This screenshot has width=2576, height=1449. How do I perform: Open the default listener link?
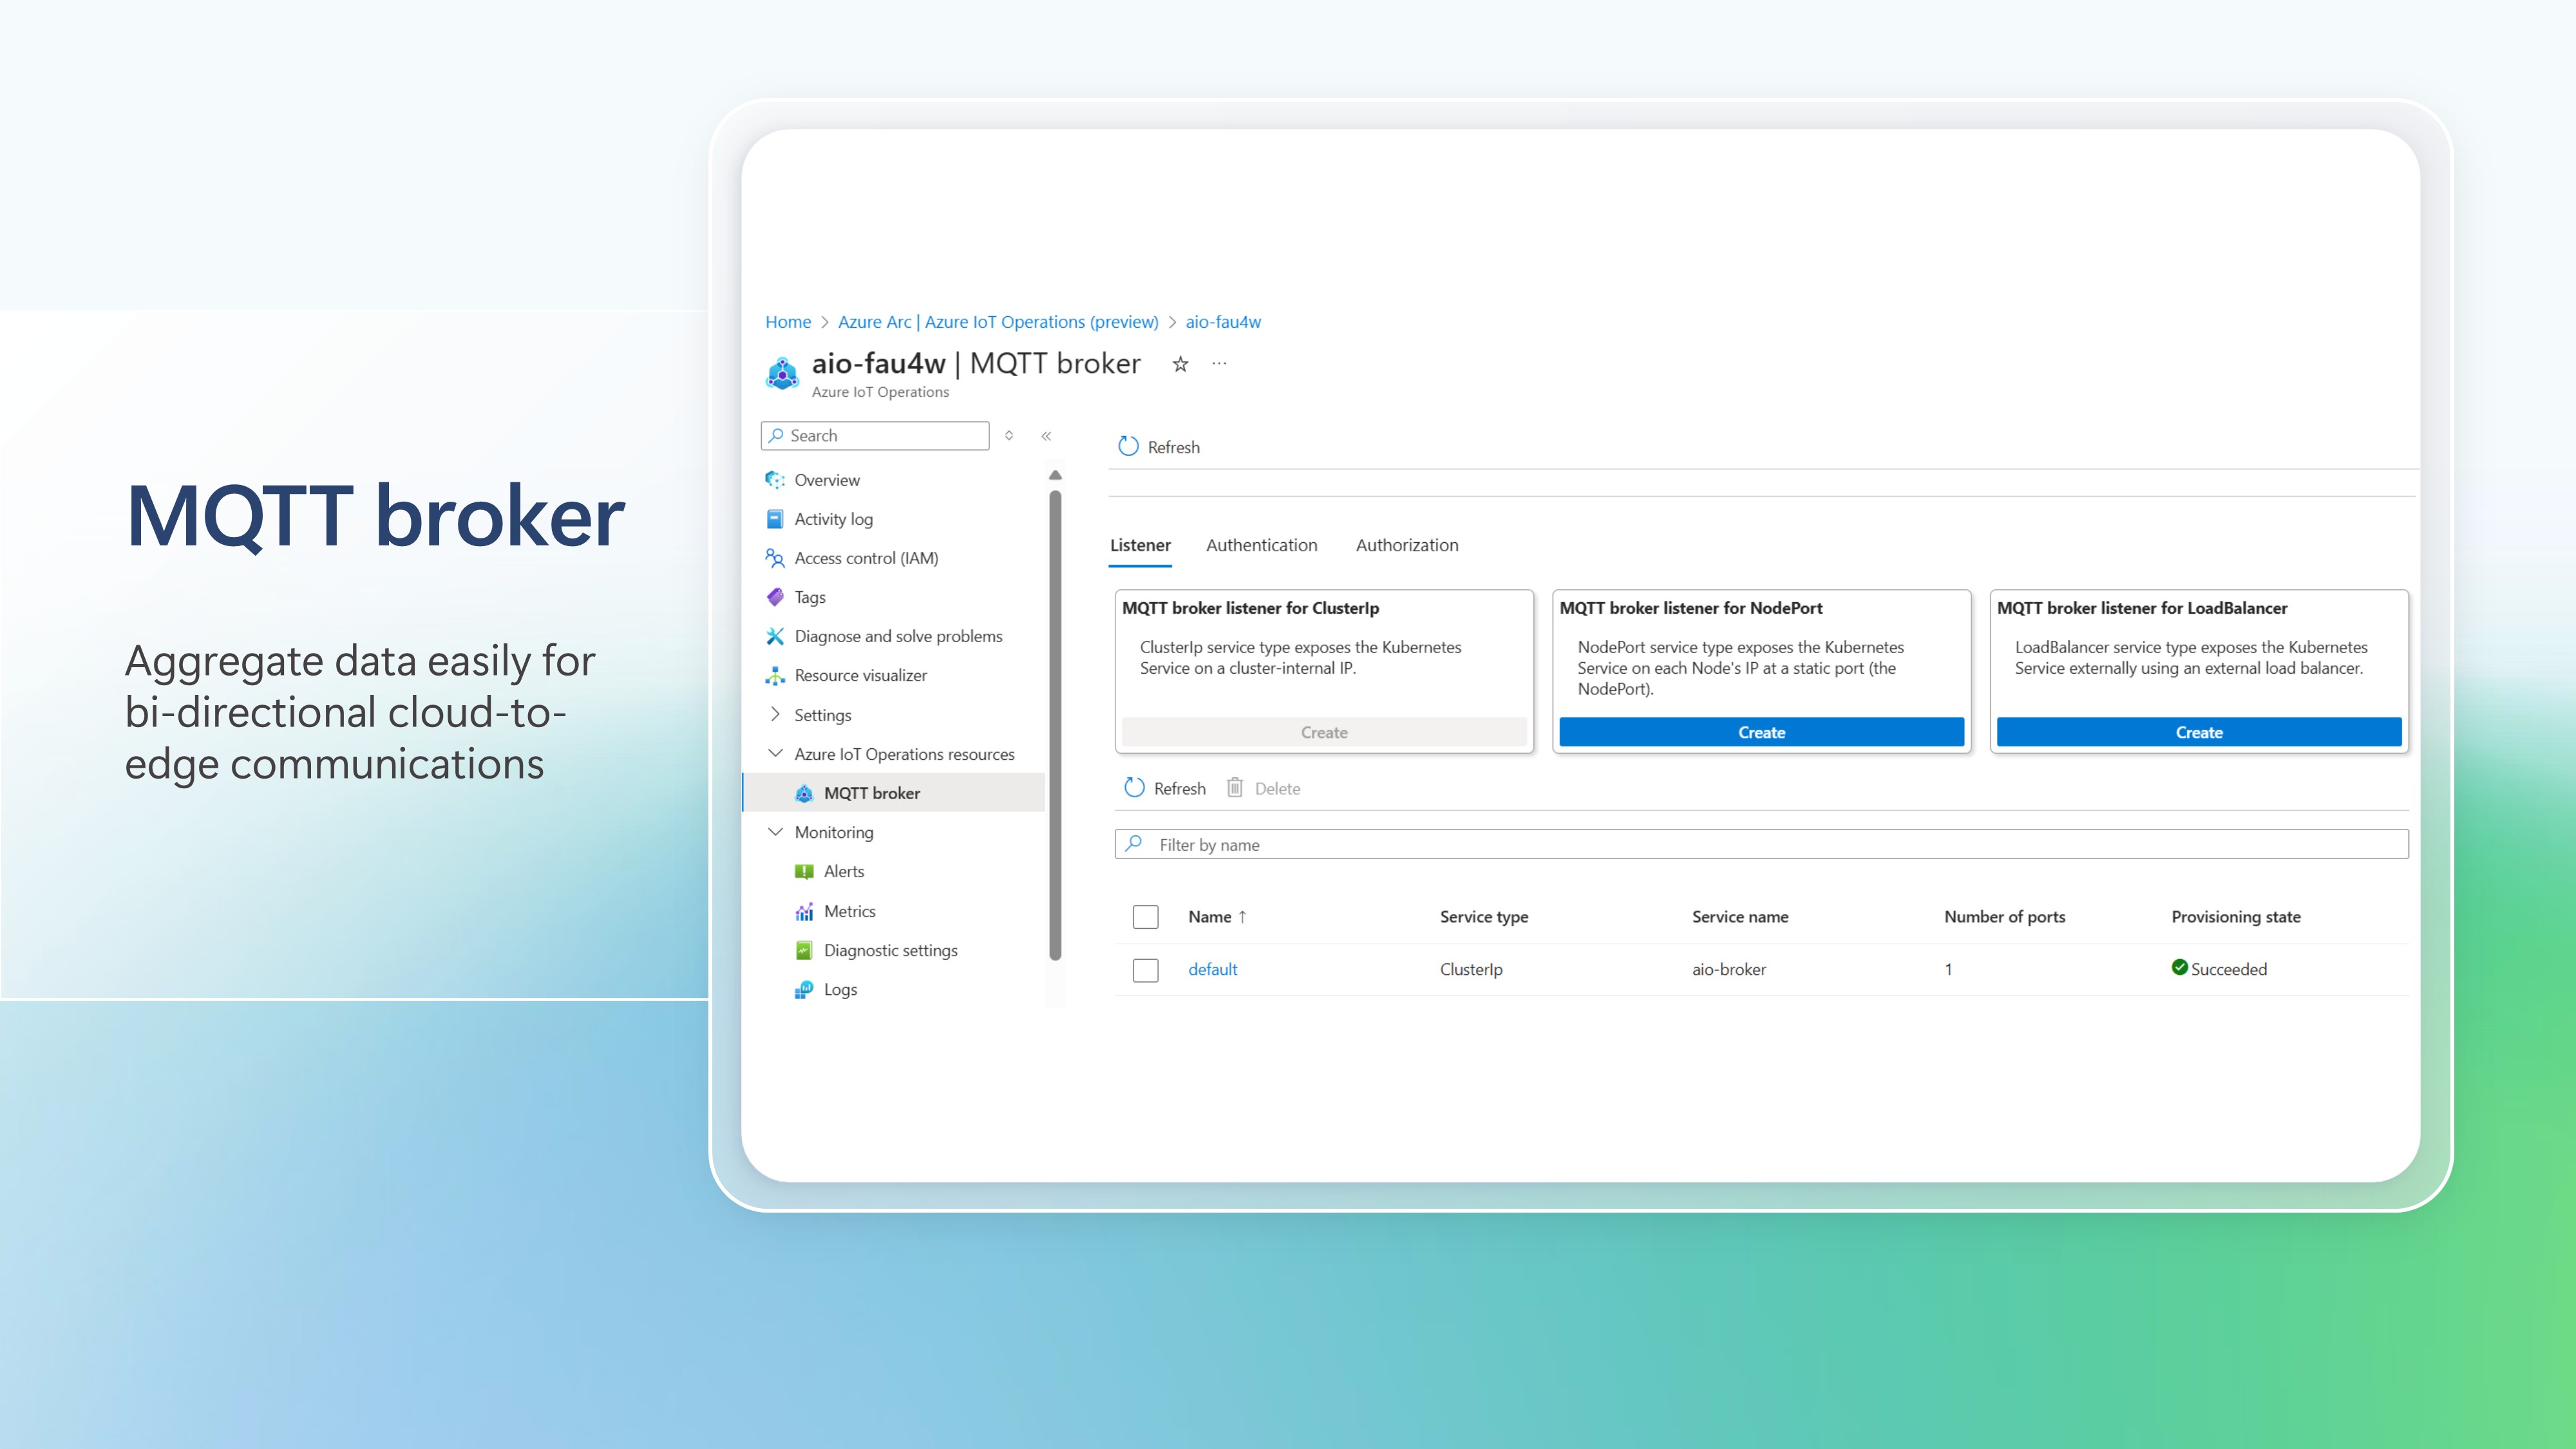pyautogui.click(x=1212, y=969)
